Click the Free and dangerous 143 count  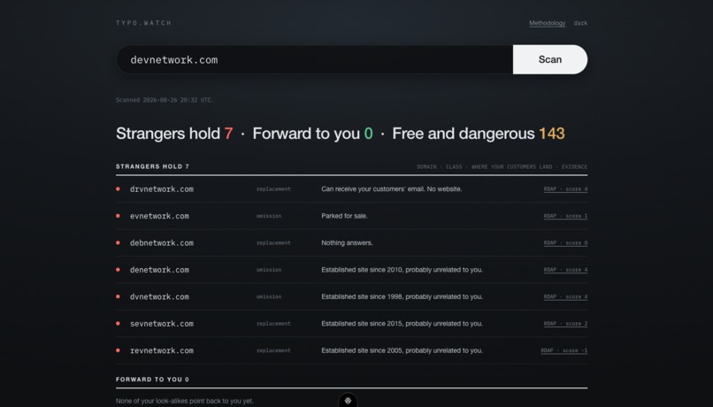[479, 134]
